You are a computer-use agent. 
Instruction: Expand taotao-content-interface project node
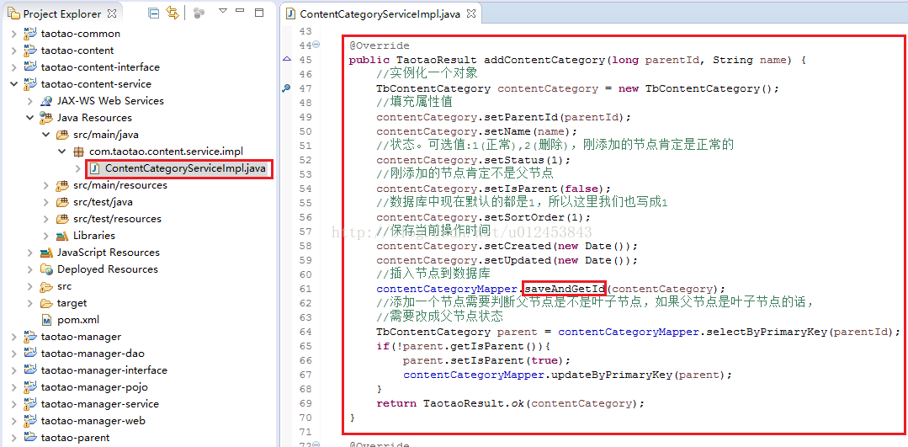point(14,67)
